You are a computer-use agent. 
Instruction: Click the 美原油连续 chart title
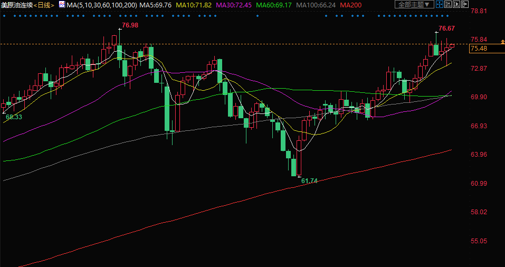(17, 5)
